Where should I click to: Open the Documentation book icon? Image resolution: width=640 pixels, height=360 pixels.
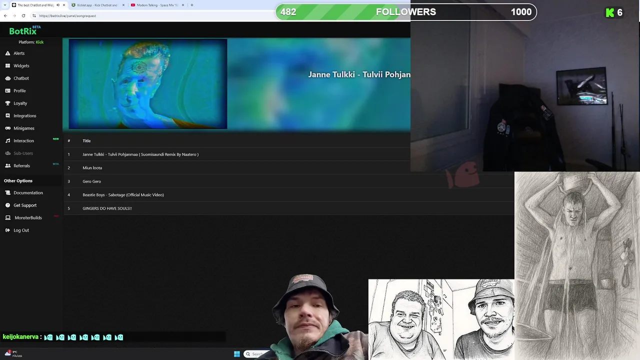pos(8,192)
